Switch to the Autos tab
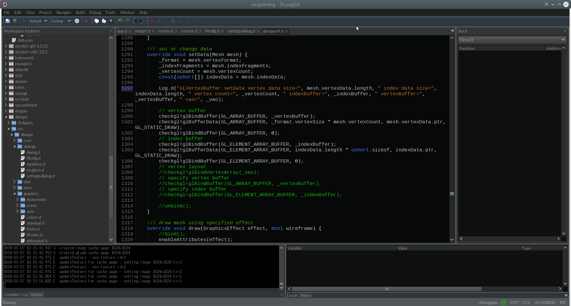 tap(305, 295)
